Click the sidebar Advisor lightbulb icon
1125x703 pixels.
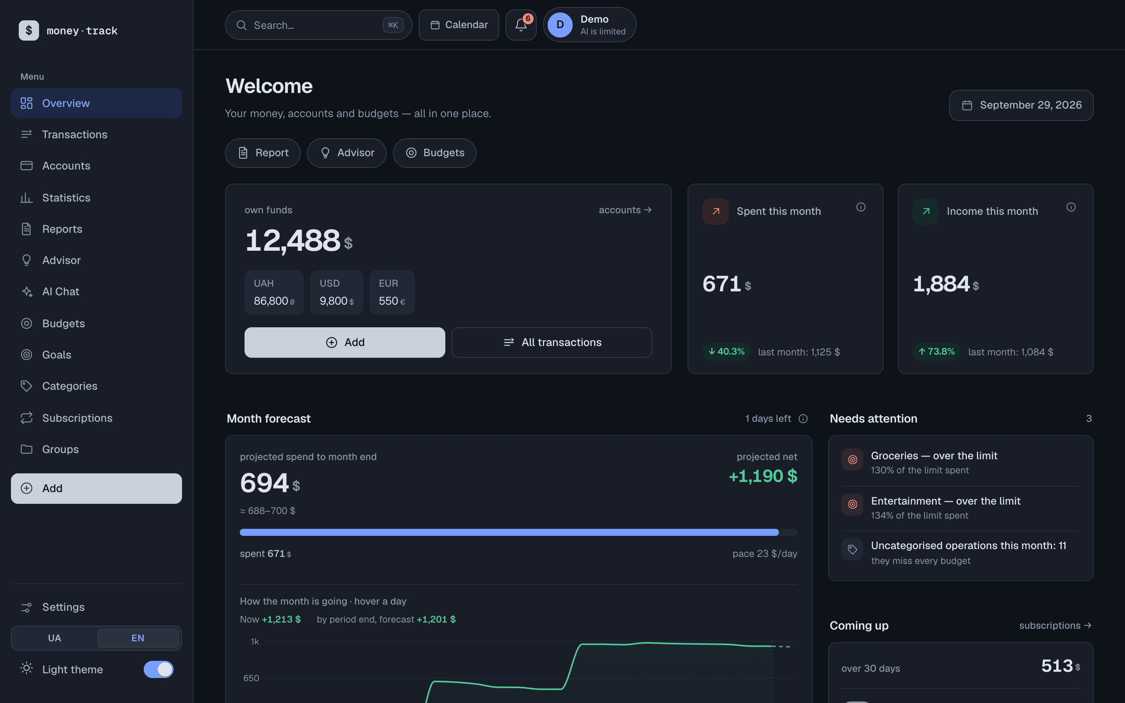click(x=27, y=261)
